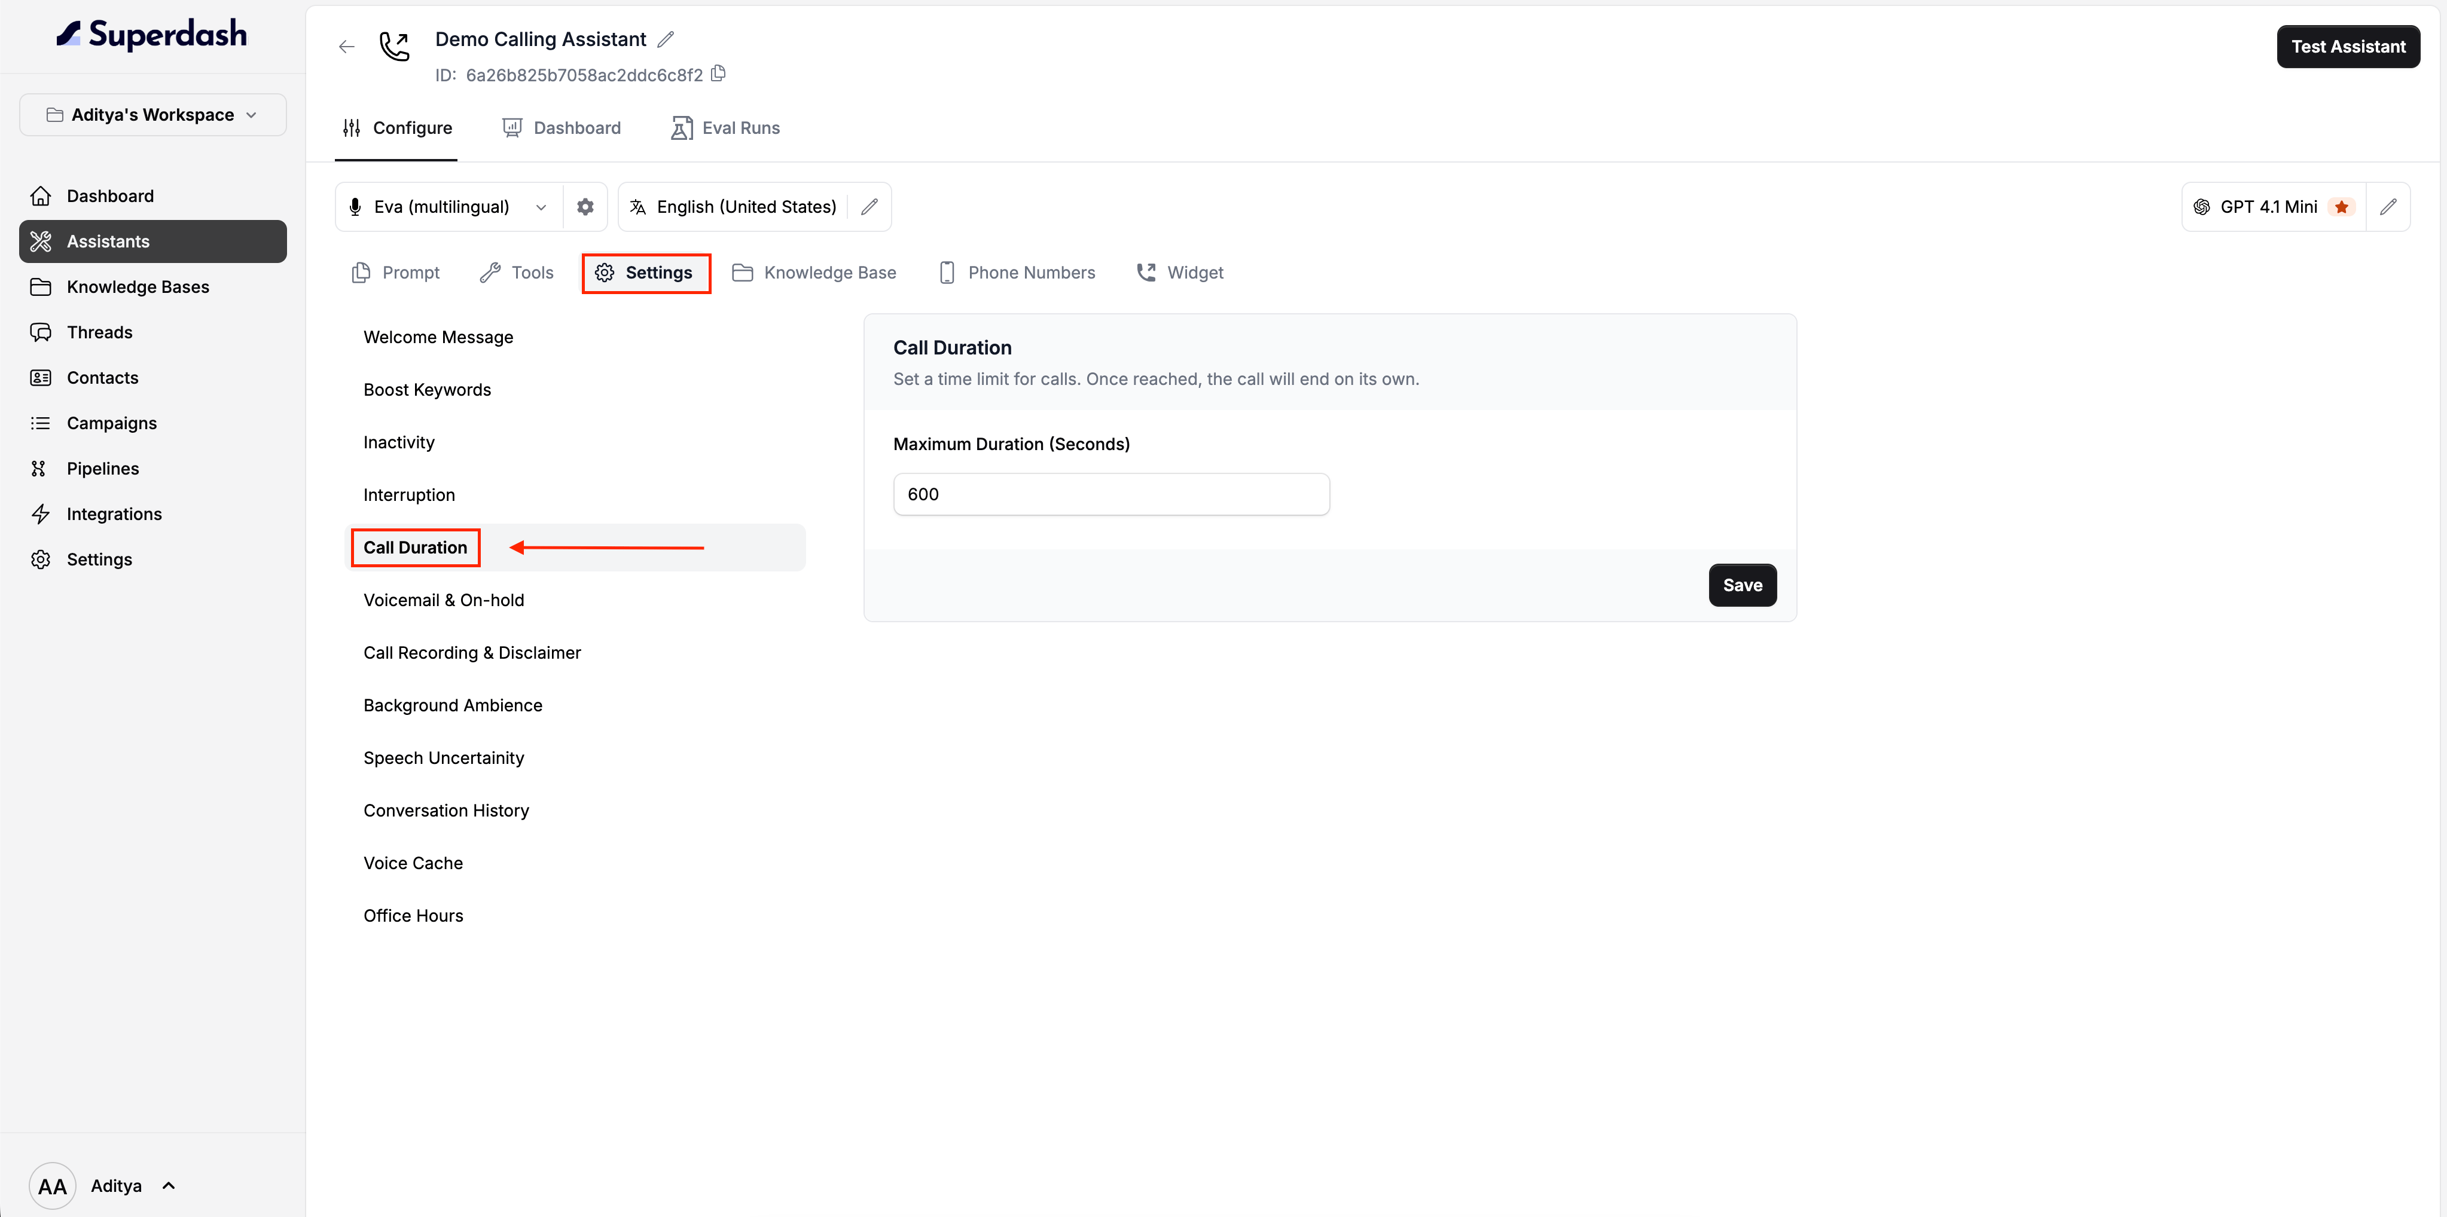Select the Conversation History setting
This screenshot has height=1217, width=2447.
tap(576, 811)
